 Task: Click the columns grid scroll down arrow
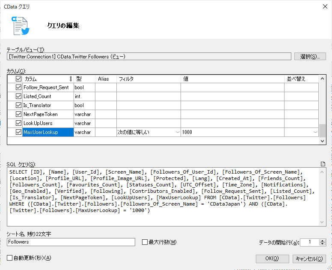click(x=322, y=141)
